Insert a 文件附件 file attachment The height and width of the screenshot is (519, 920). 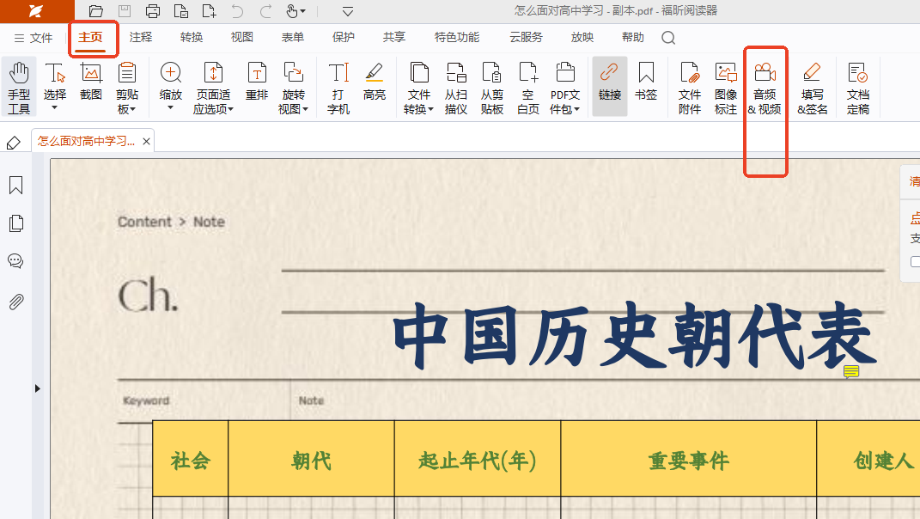click(x=690, y=88)
